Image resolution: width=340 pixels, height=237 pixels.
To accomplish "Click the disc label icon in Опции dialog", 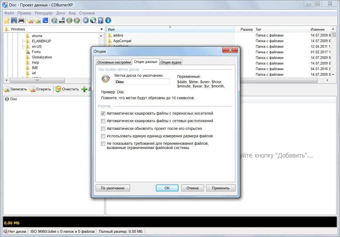I will click(106, 79).
